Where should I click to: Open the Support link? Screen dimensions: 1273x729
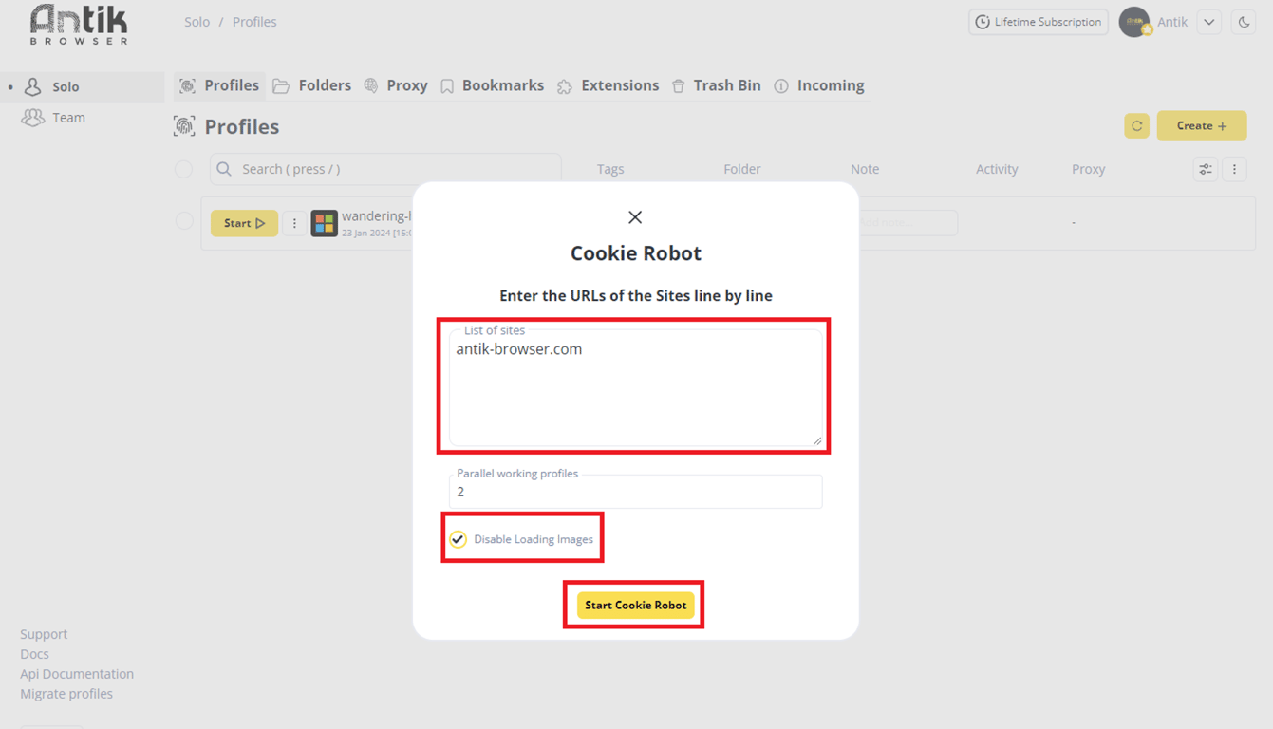pyautogui.click(x=44, y=634)
